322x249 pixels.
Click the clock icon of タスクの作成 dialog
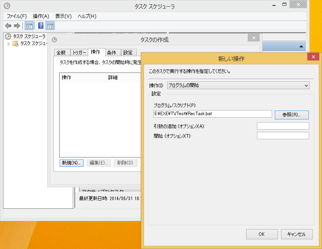(55, 40)
